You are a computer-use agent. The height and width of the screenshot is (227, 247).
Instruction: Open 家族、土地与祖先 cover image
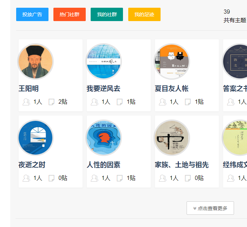click(x=172, y=137)
